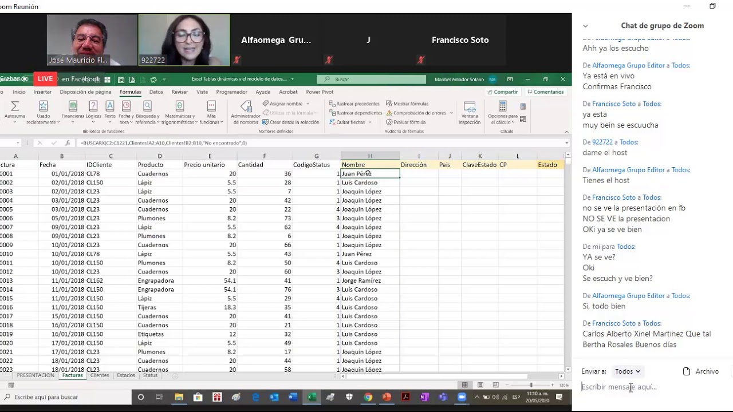The image size is (733, 412).
Task: Click Windows taskbar search box
Action: pos(65,397)
